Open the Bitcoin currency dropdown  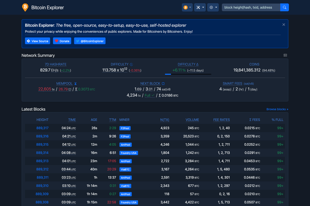coord(187,7)
